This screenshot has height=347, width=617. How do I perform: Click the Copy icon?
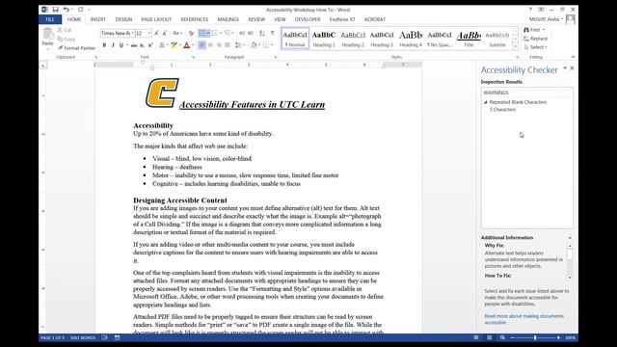[60, 39]
